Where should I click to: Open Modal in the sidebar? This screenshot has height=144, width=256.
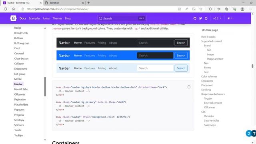(x=18, y=79)
